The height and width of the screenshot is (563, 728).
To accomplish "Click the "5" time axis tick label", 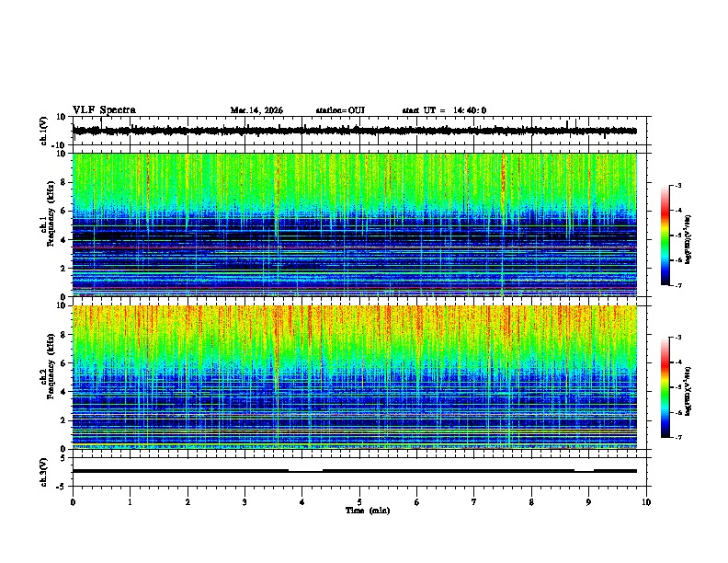I will point(359,502).
